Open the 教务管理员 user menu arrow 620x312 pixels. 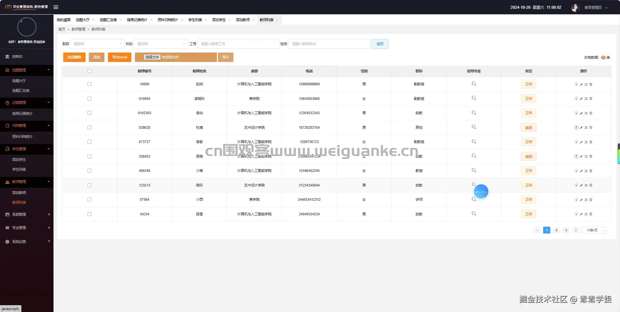[606, 7]
